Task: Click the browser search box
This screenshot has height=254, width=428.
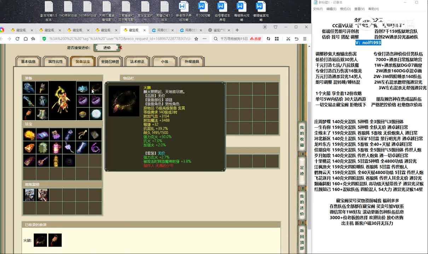Action: pyautogui.click(x=234, y=39)
